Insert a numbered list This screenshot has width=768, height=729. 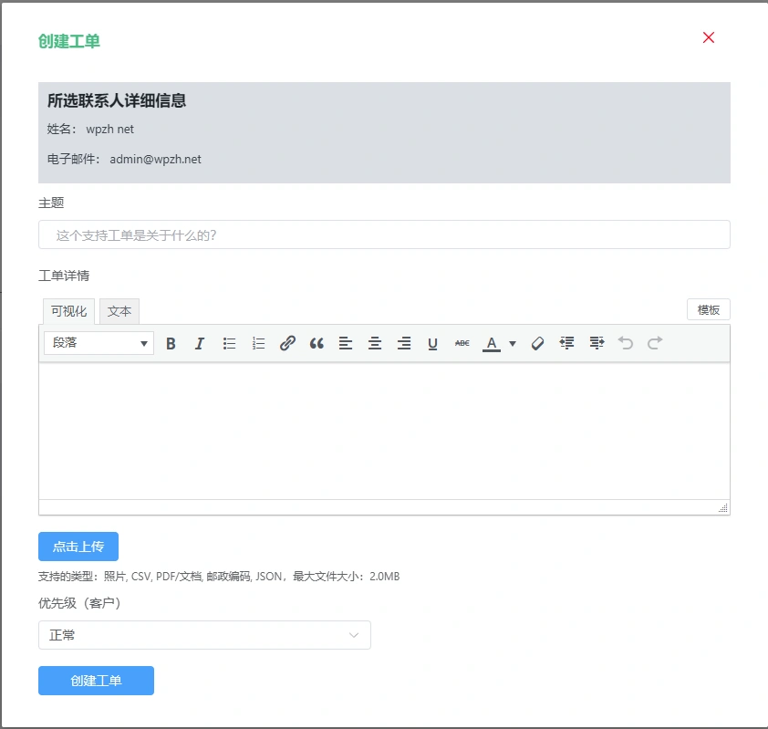[258, 343]
